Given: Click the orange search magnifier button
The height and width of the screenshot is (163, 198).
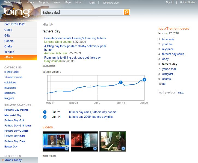Looking at the screenshot, I should click(126, 12).
